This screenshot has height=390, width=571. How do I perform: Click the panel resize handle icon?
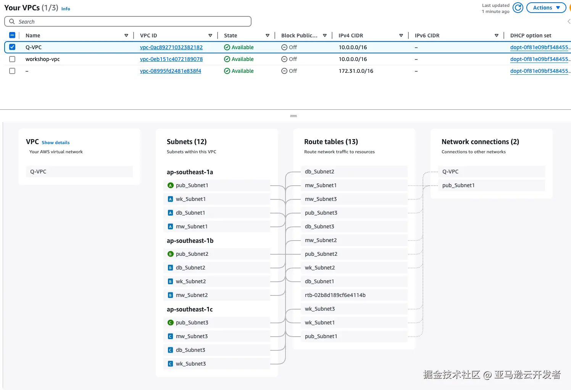pyautogui.click(x=294, y=116)
